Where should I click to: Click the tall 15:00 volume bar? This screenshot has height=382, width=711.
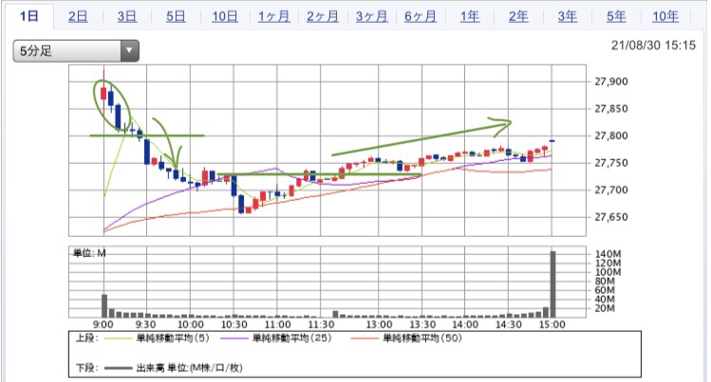(552, 284)
